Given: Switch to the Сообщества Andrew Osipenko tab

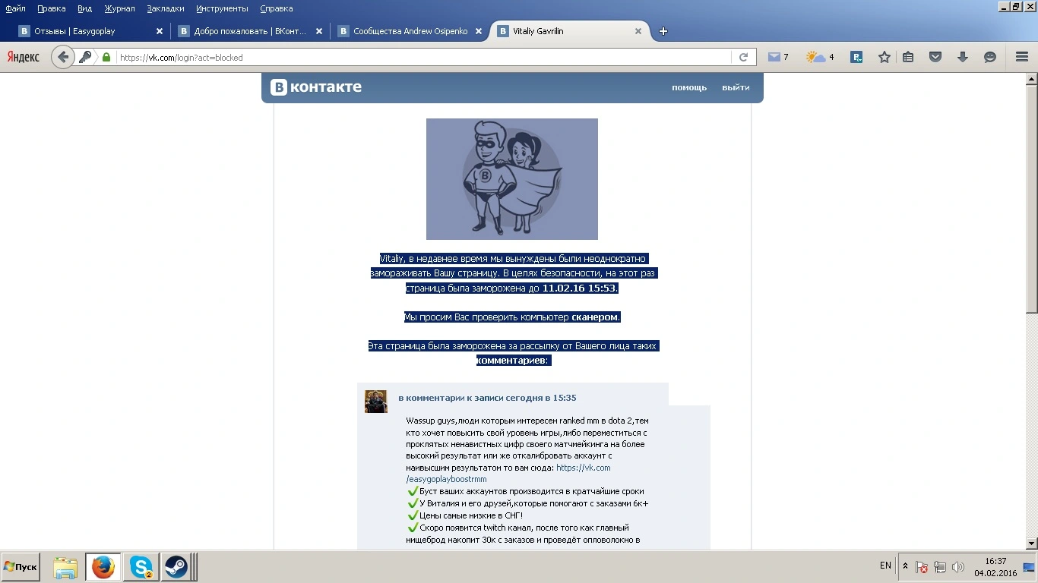Looking at the screenshot, I should 409,31.
